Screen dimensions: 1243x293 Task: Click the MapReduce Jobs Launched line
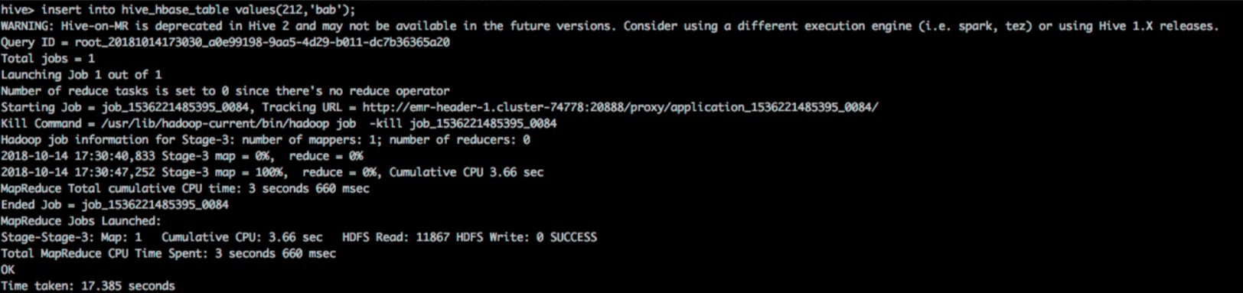tap(81, 220)
